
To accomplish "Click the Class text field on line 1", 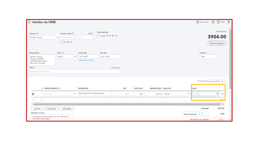I will coord(204,94).
